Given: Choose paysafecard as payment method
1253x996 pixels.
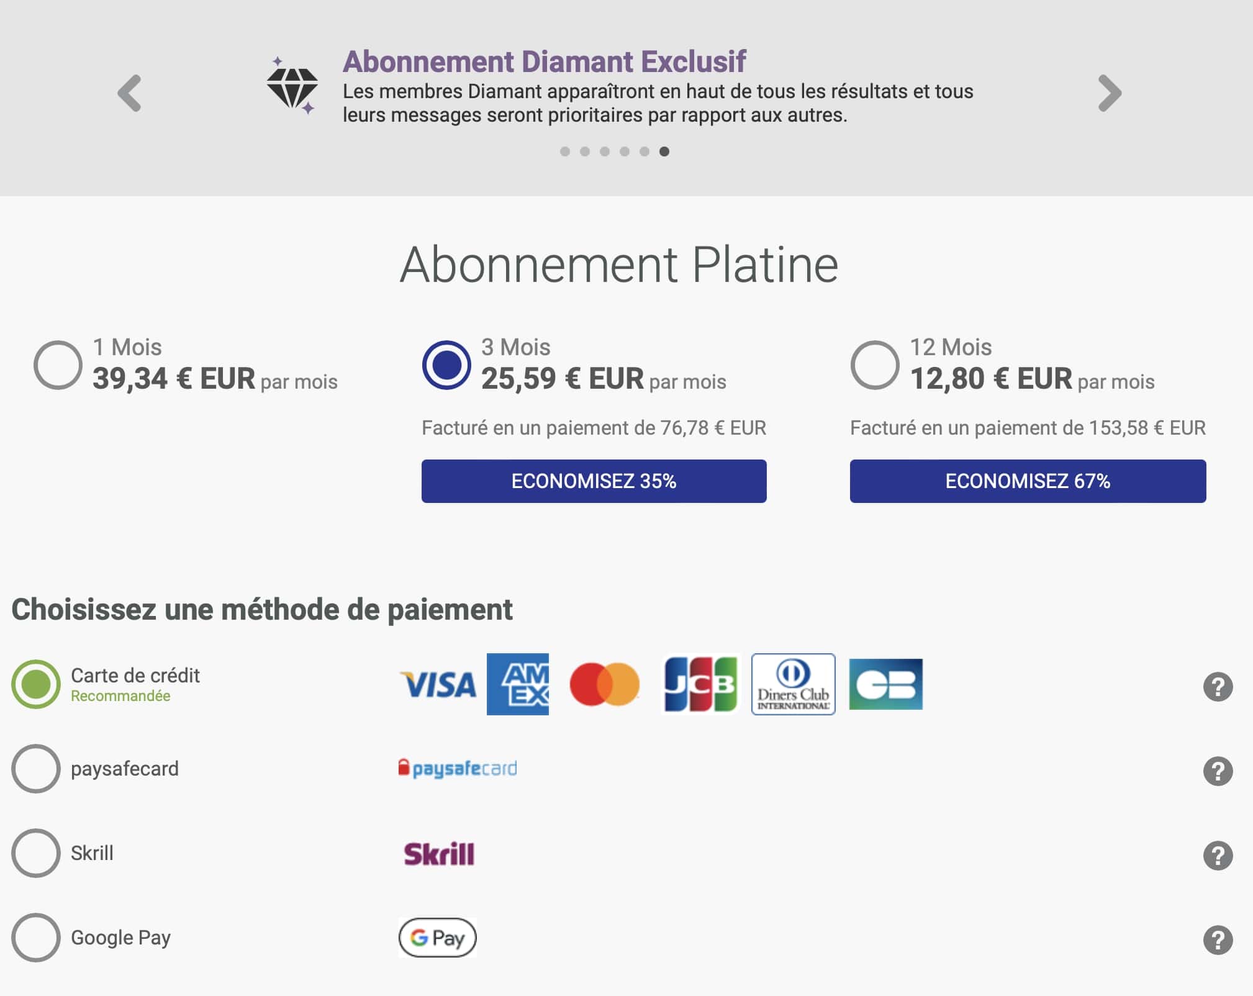Looking at the screenshot, I should click(36, 769).
